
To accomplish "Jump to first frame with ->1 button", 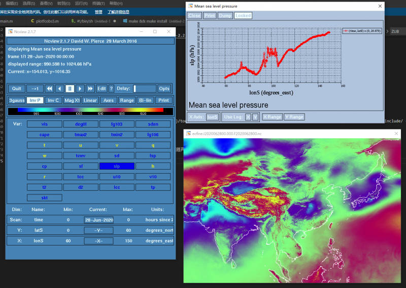I will point(35,89).
